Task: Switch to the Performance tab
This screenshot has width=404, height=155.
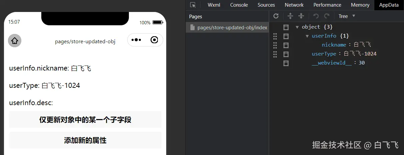Action: click(x=327, y=5)
